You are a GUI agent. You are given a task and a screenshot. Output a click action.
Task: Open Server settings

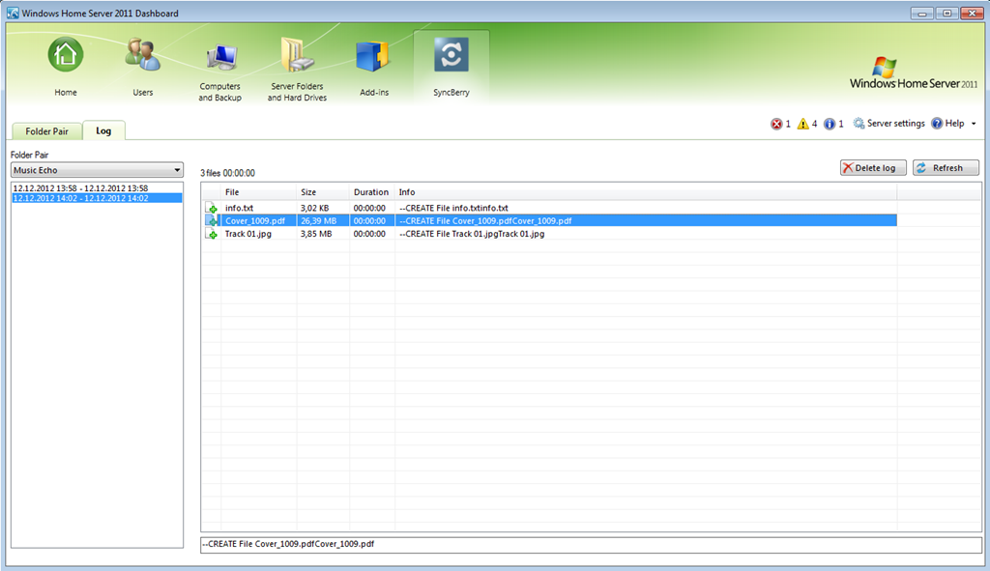click(x=888, y=124)
